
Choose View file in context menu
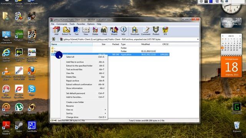click(x=84, y=73)
